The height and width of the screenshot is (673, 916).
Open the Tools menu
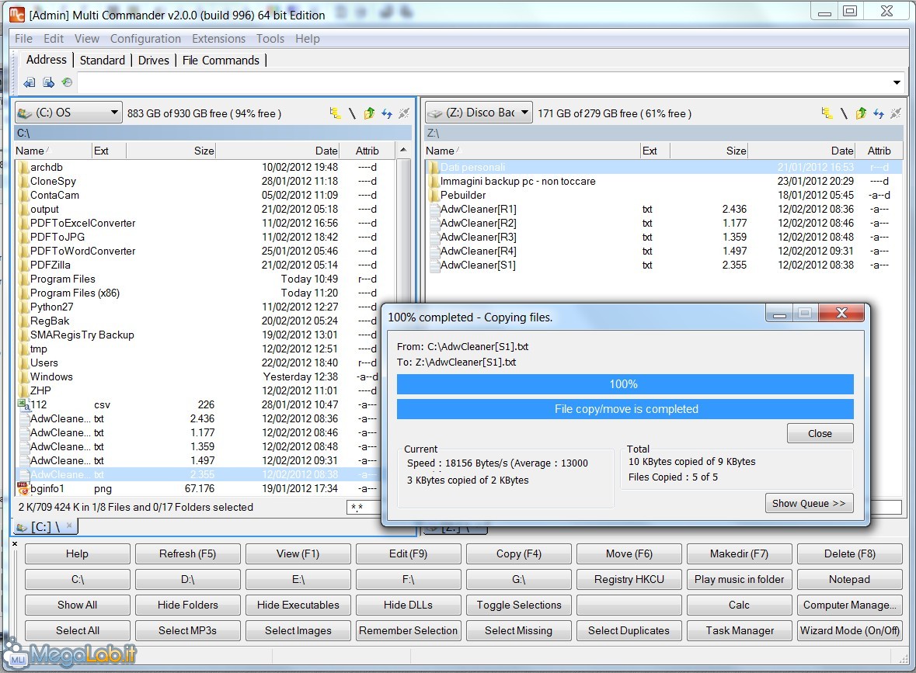point(270,39)
